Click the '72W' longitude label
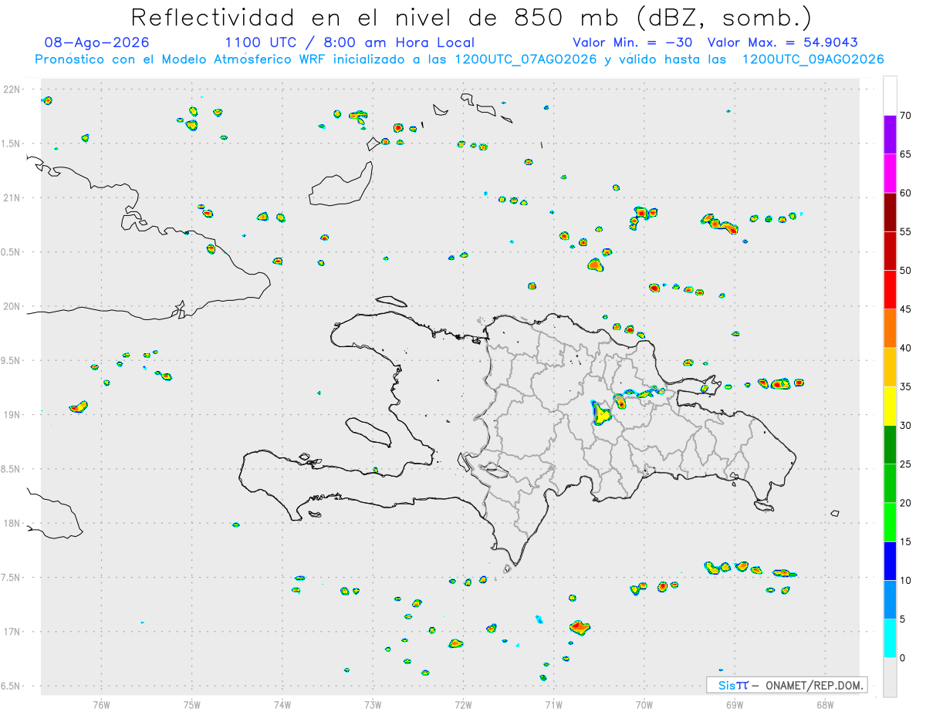 tap(463, 704)
